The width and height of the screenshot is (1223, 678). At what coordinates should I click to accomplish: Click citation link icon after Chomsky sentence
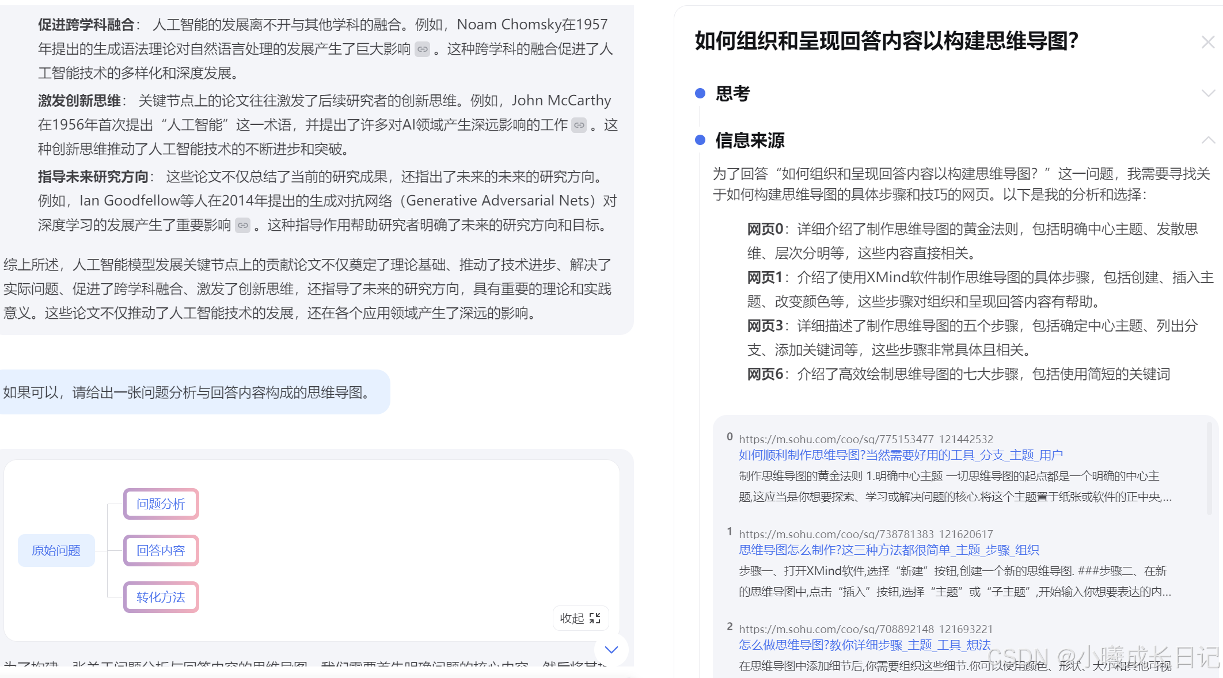[423, 49]
